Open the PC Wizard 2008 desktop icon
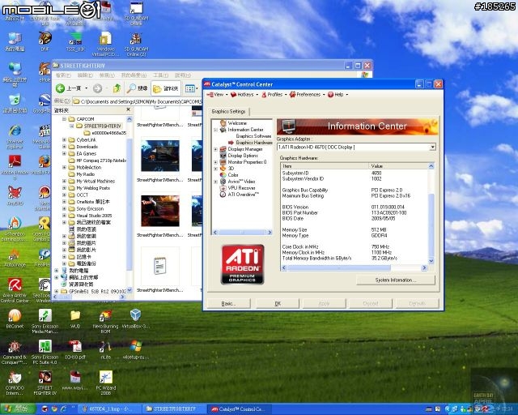 coord(106,377)
